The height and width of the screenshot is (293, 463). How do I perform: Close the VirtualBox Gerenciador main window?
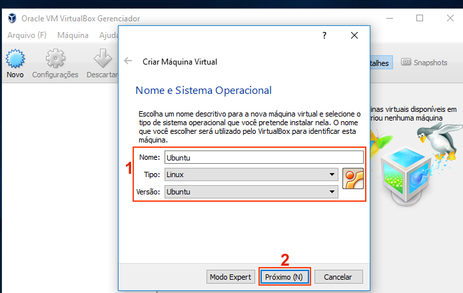click(x=450, y=18)
